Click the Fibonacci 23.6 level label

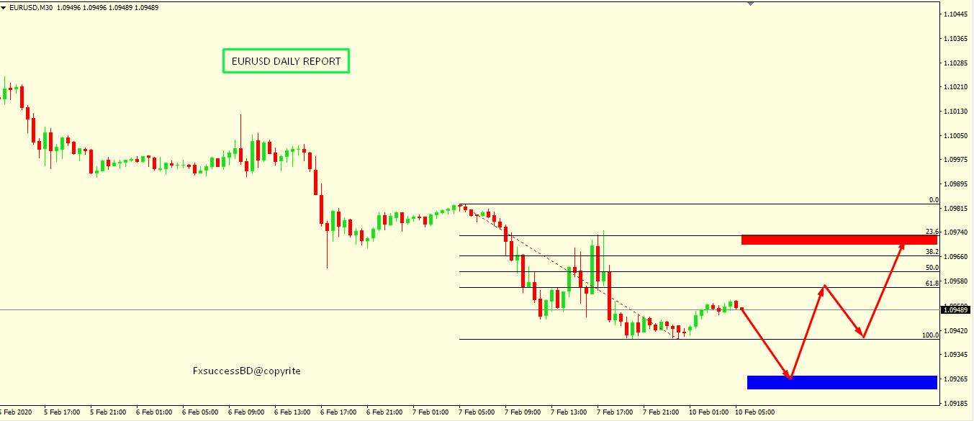coord(932,232)
